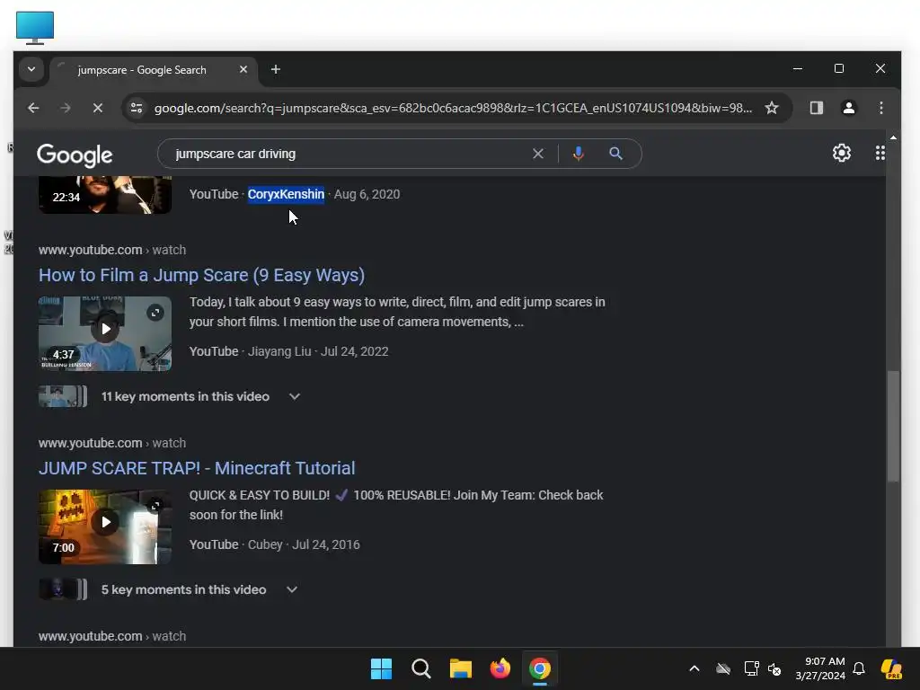Screen dimensions: 920x690
Task: Click the Copilot preview taskbar icon
Action: (891, 668)
